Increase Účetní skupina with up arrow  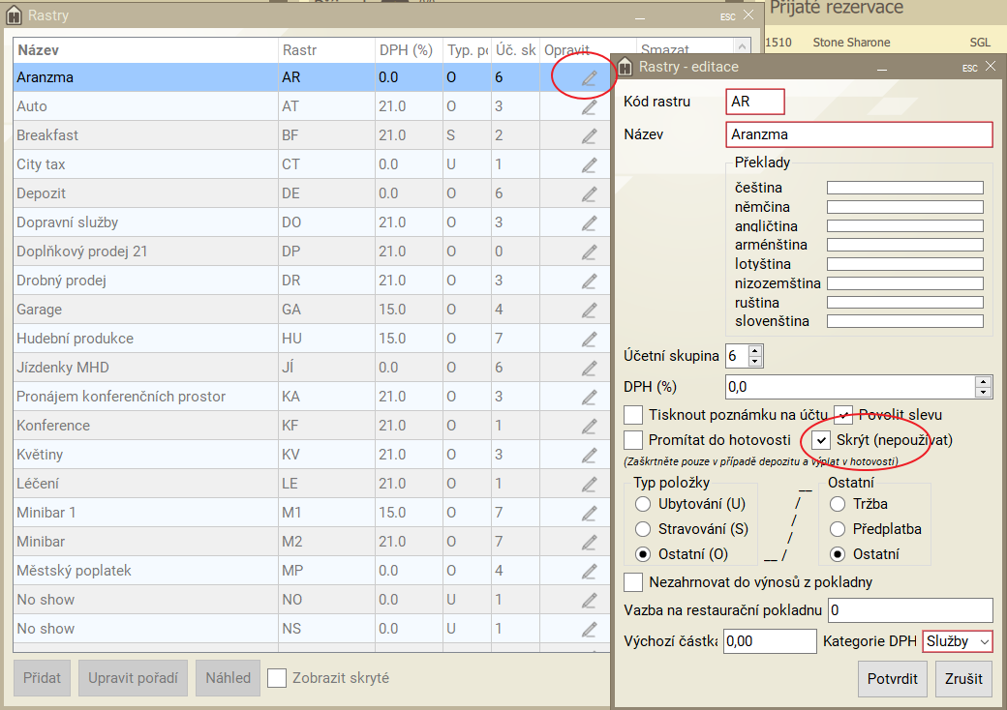click(x=755, y=351)
